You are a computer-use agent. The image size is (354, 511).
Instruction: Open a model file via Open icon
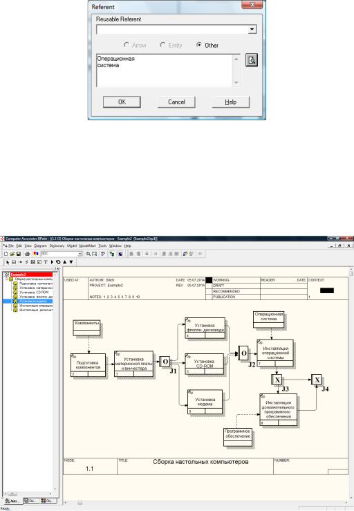(x=12, y=254)
